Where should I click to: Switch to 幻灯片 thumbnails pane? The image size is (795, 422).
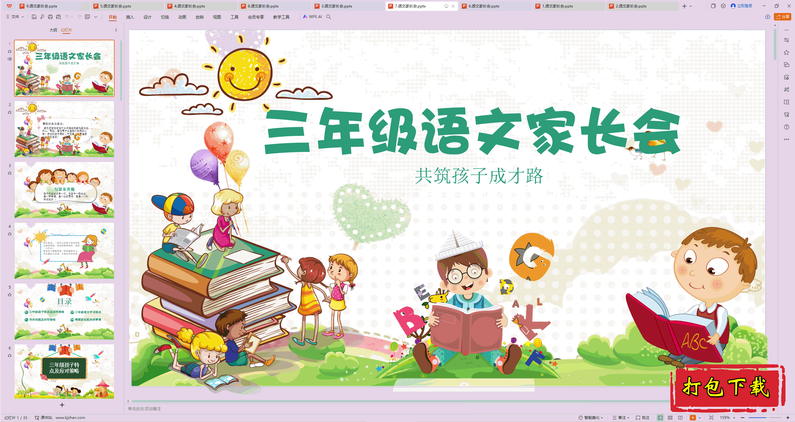click(x=66, y=30)
